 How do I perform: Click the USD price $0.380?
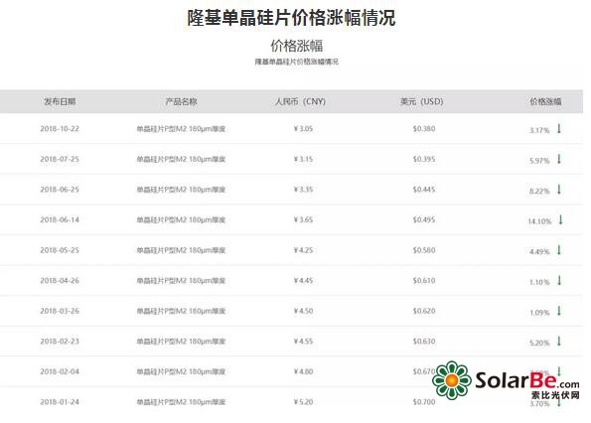click(424, 129)
